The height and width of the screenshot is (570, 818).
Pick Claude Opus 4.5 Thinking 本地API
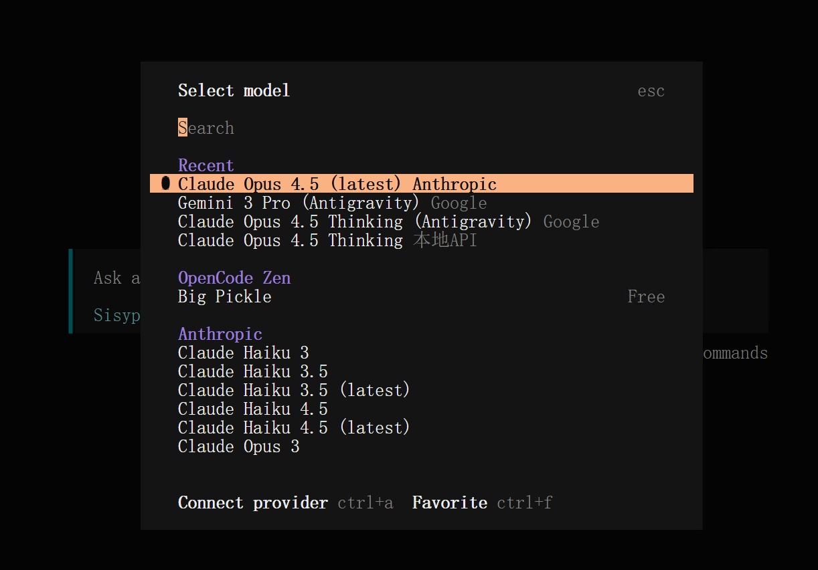327,240
